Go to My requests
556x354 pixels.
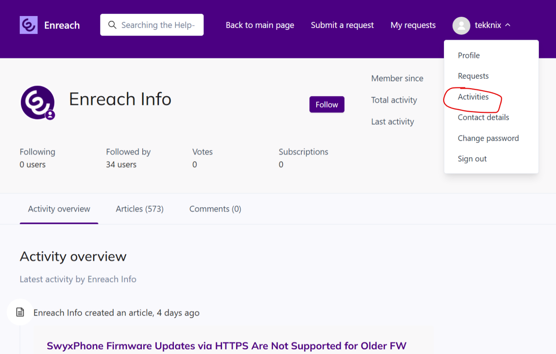(x=413, y=25)
